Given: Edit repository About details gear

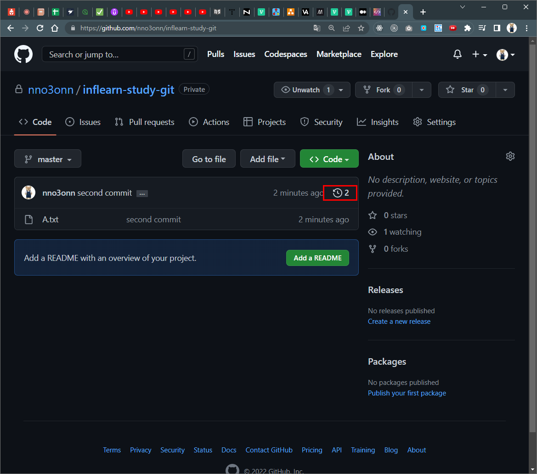Looking at the screenshot, I should [x=510, y=156].
